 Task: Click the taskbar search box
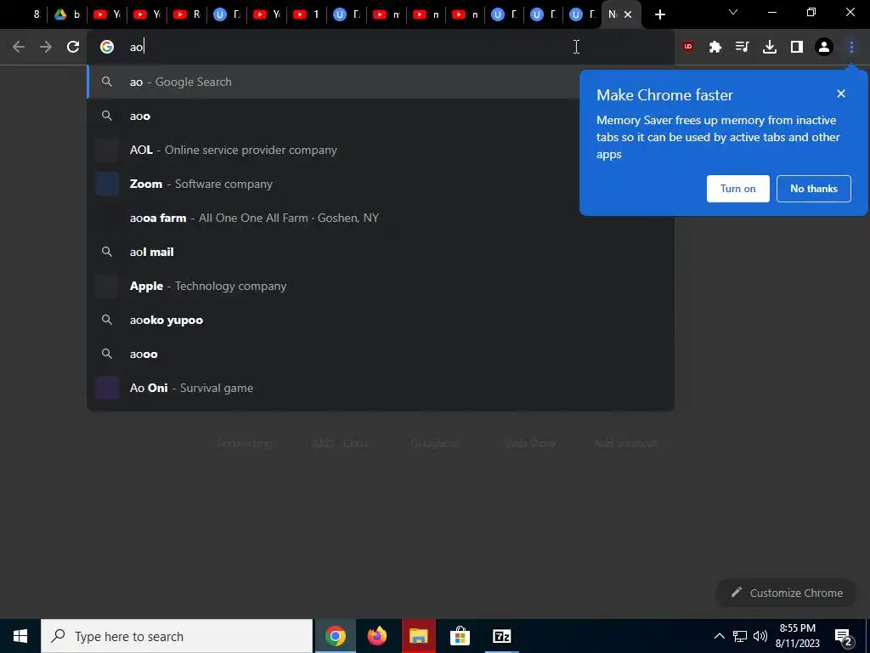tap(177, 636)
